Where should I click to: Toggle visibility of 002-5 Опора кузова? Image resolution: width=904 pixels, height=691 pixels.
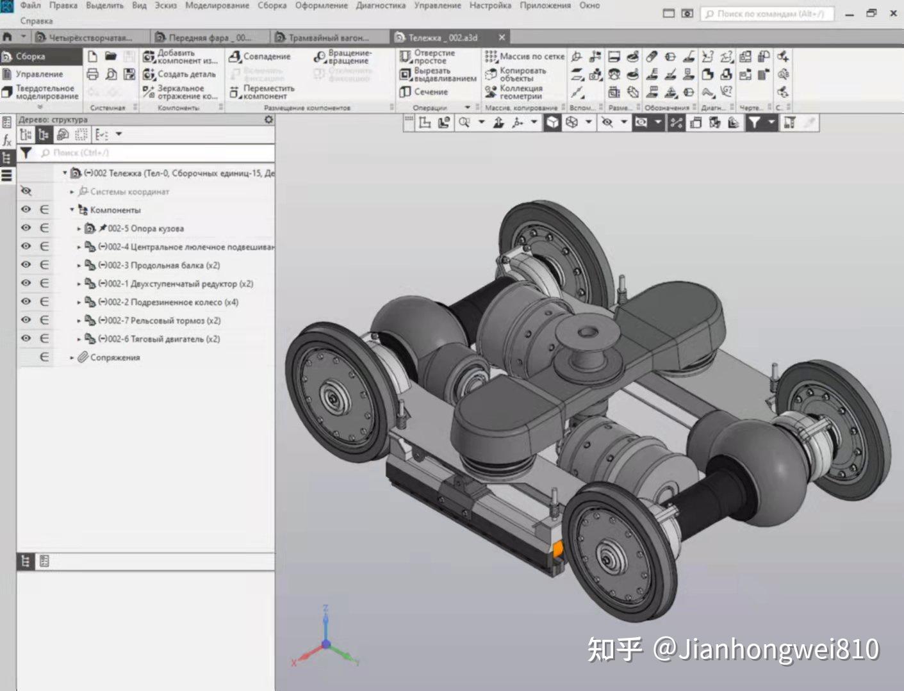point(26,228)
